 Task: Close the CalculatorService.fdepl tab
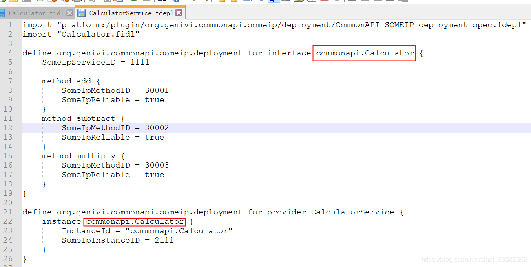click(x=179, y=13)
